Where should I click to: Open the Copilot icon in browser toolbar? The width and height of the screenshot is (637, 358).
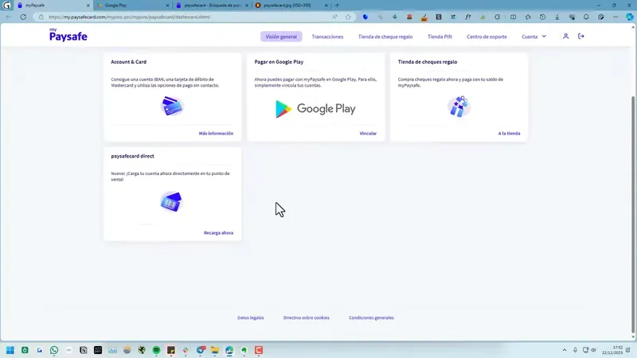click(629, 17)
